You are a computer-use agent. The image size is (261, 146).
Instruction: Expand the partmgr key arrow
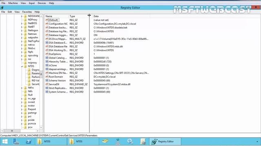[x=22, y=113]
